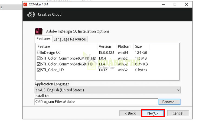Click the Platform column header
This screenshot has width=222, height=121.
(x=125, y=47)
